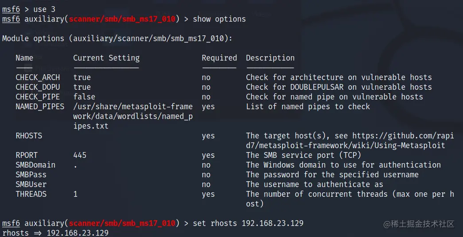Select the 'show options' command text
This screenshot has height=237, width=463.
point(219,19)
